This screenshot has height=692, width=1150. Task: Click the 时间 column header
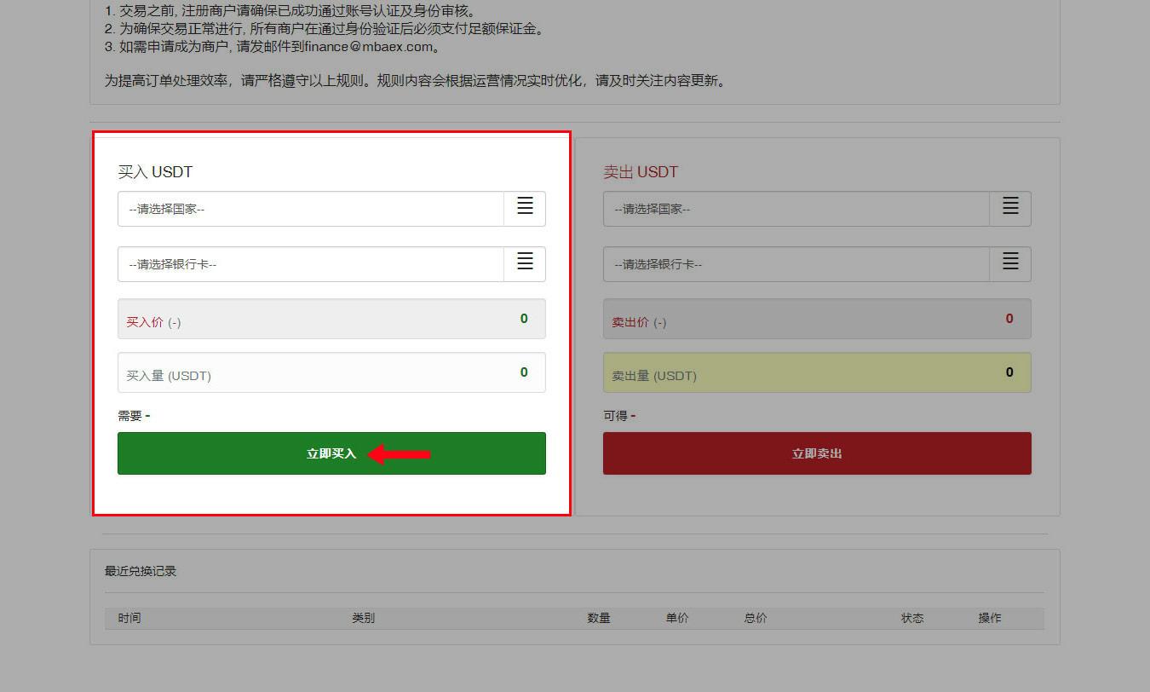(x=129, y=618)
